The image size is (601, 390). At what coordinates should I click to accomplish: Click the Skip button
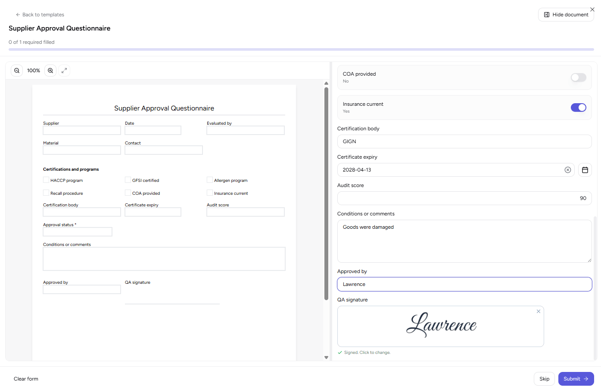click(544, 379)
